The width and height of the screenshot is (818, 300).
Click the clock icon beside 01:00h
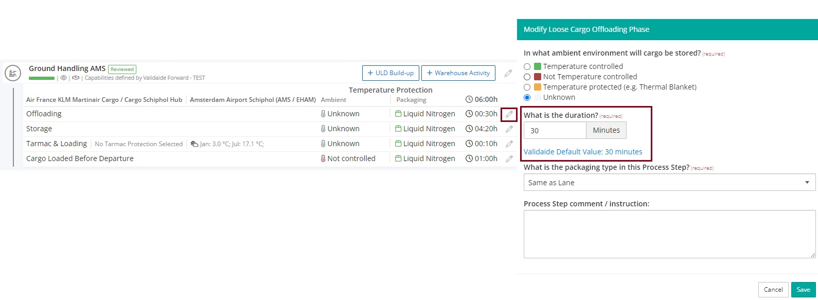[469, 158]
